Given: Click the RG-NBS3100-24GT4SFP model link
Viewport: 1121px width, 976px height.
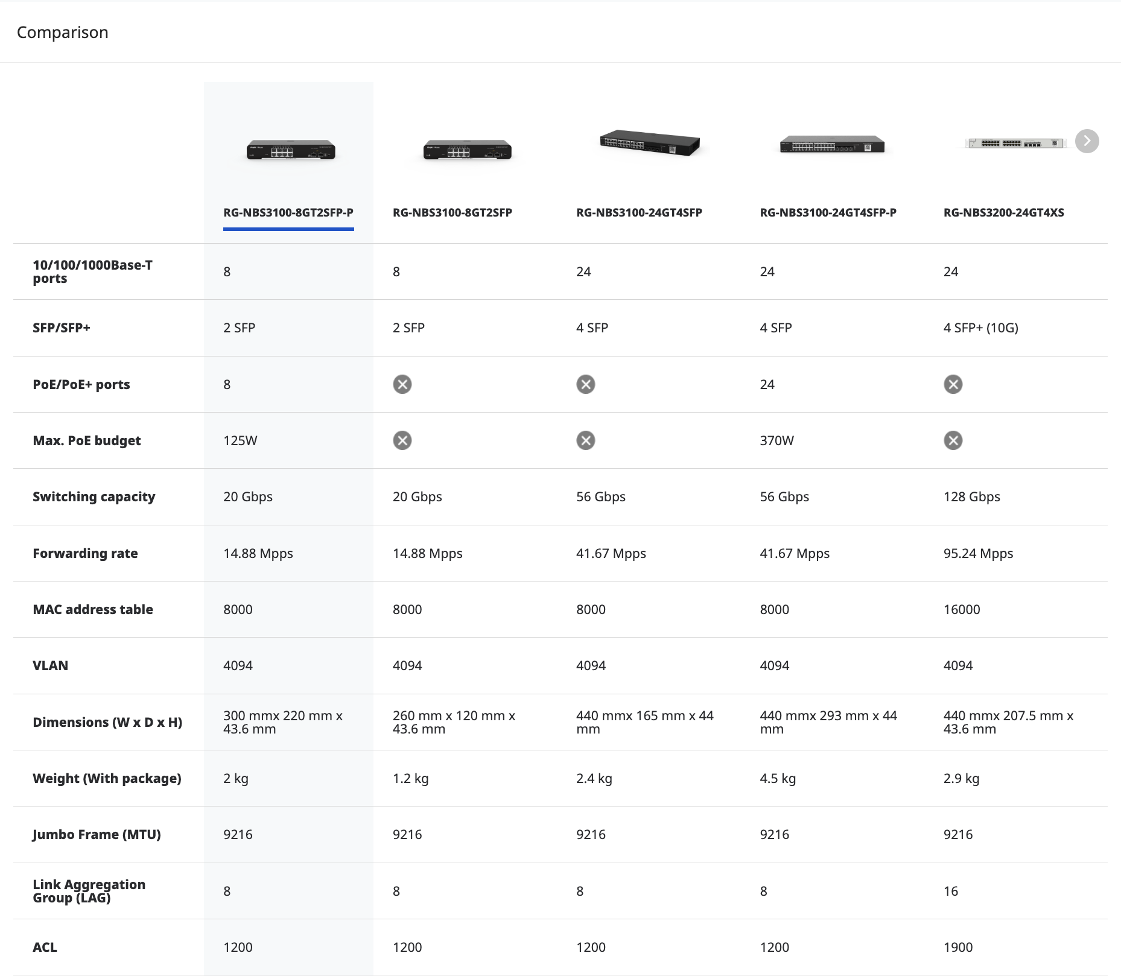Looking at the screenshot, I should (x=639, y=212).
